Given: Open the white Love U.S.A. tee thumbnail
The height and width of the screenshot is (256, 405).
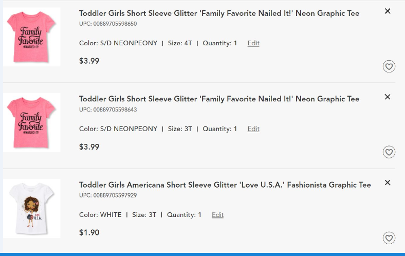Looking at the screenshot, I should [x=32, y=209].
